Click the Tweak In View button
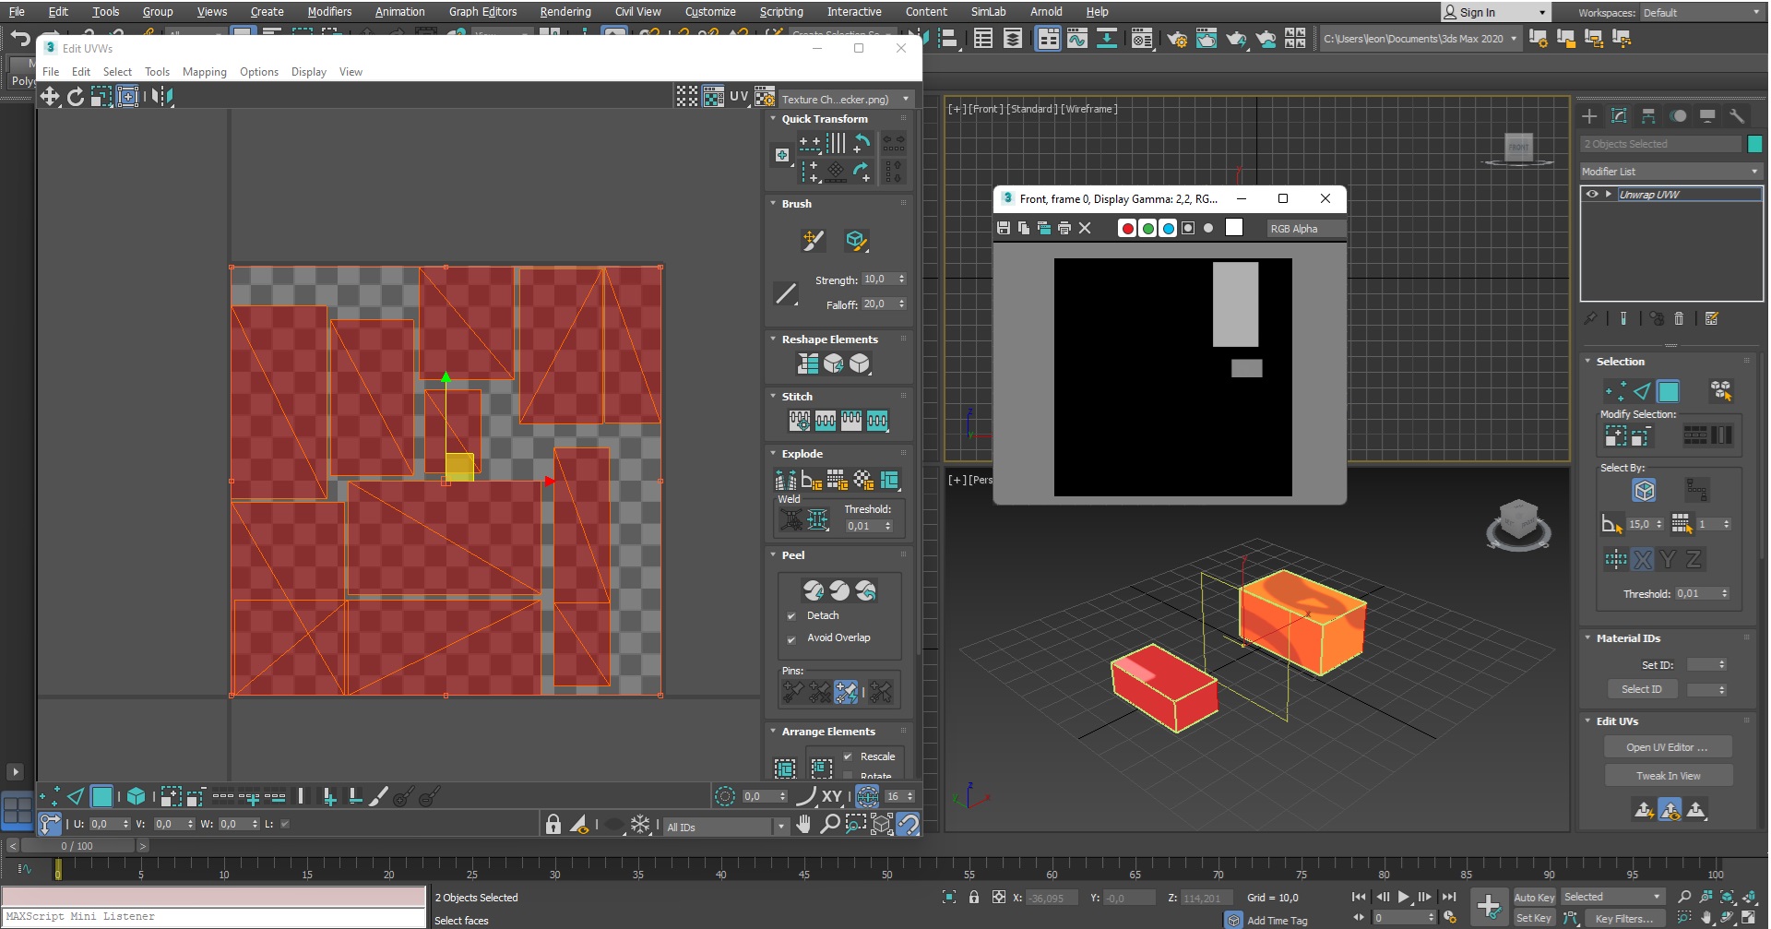This screenshot has height=929, width=1771. click(x=1668, y=776)
